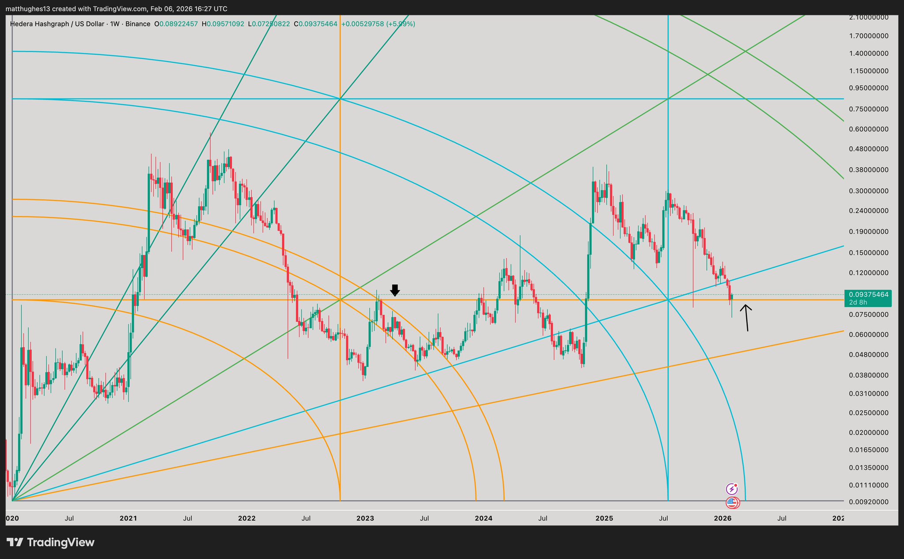Click the 2021 label on time axis
The image size is (904, 559).
click(x=128, y=518)
